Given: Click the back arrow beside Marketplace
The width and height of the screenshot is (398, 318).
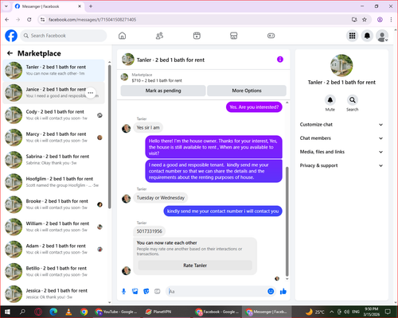Looking at the screenshot, I should [x=10, y=53].
